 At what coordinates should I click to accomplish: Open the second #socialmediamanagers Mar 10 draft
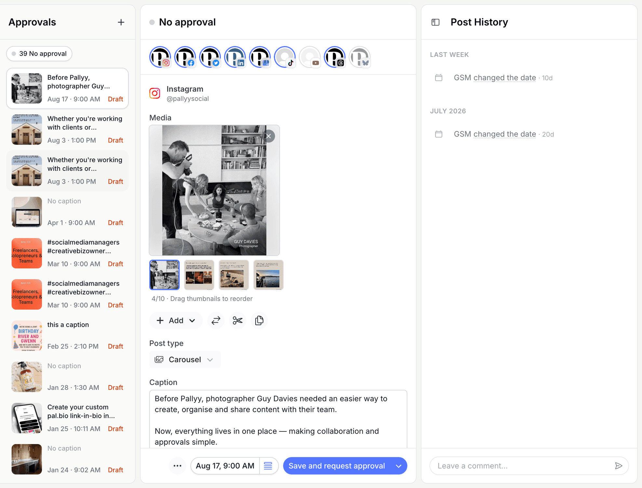tap(67, 294)
